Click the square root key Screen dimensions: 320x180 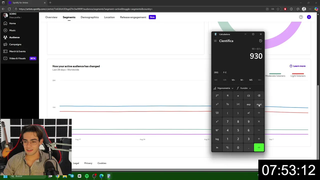217,113
